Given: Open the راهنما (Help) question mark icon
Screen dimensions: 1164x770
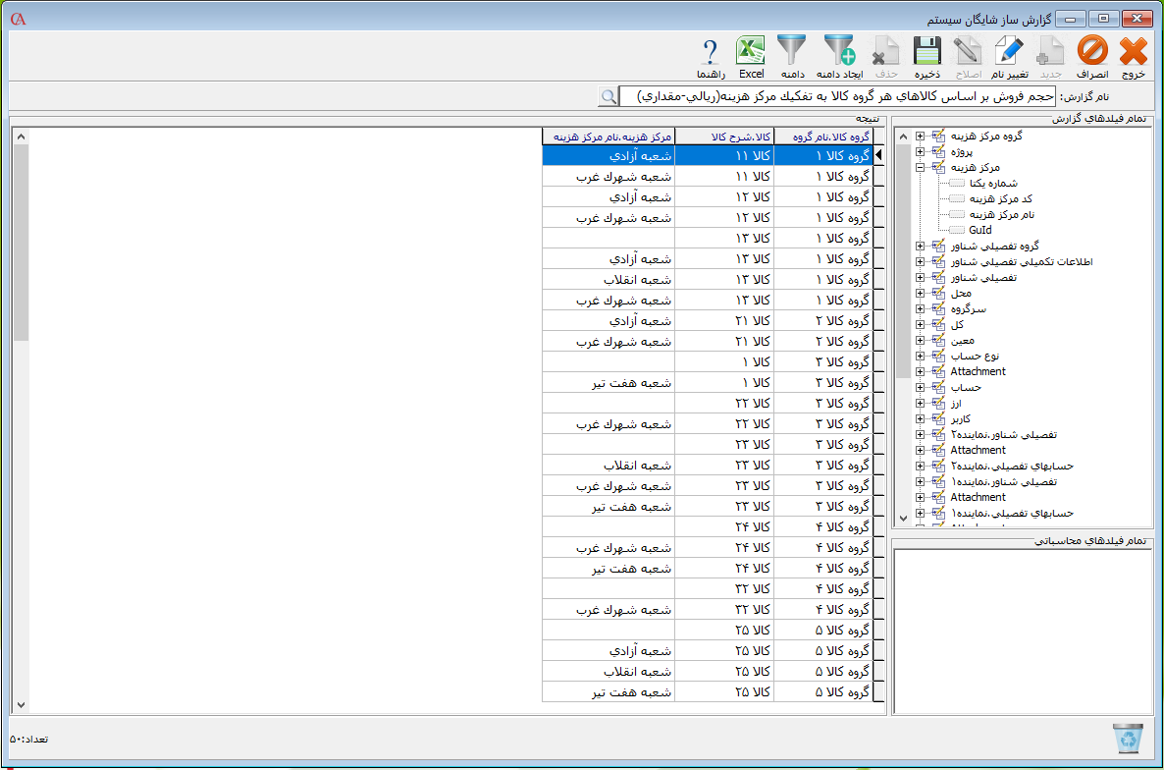Looking at the screenshot, I should pos(711,51).
